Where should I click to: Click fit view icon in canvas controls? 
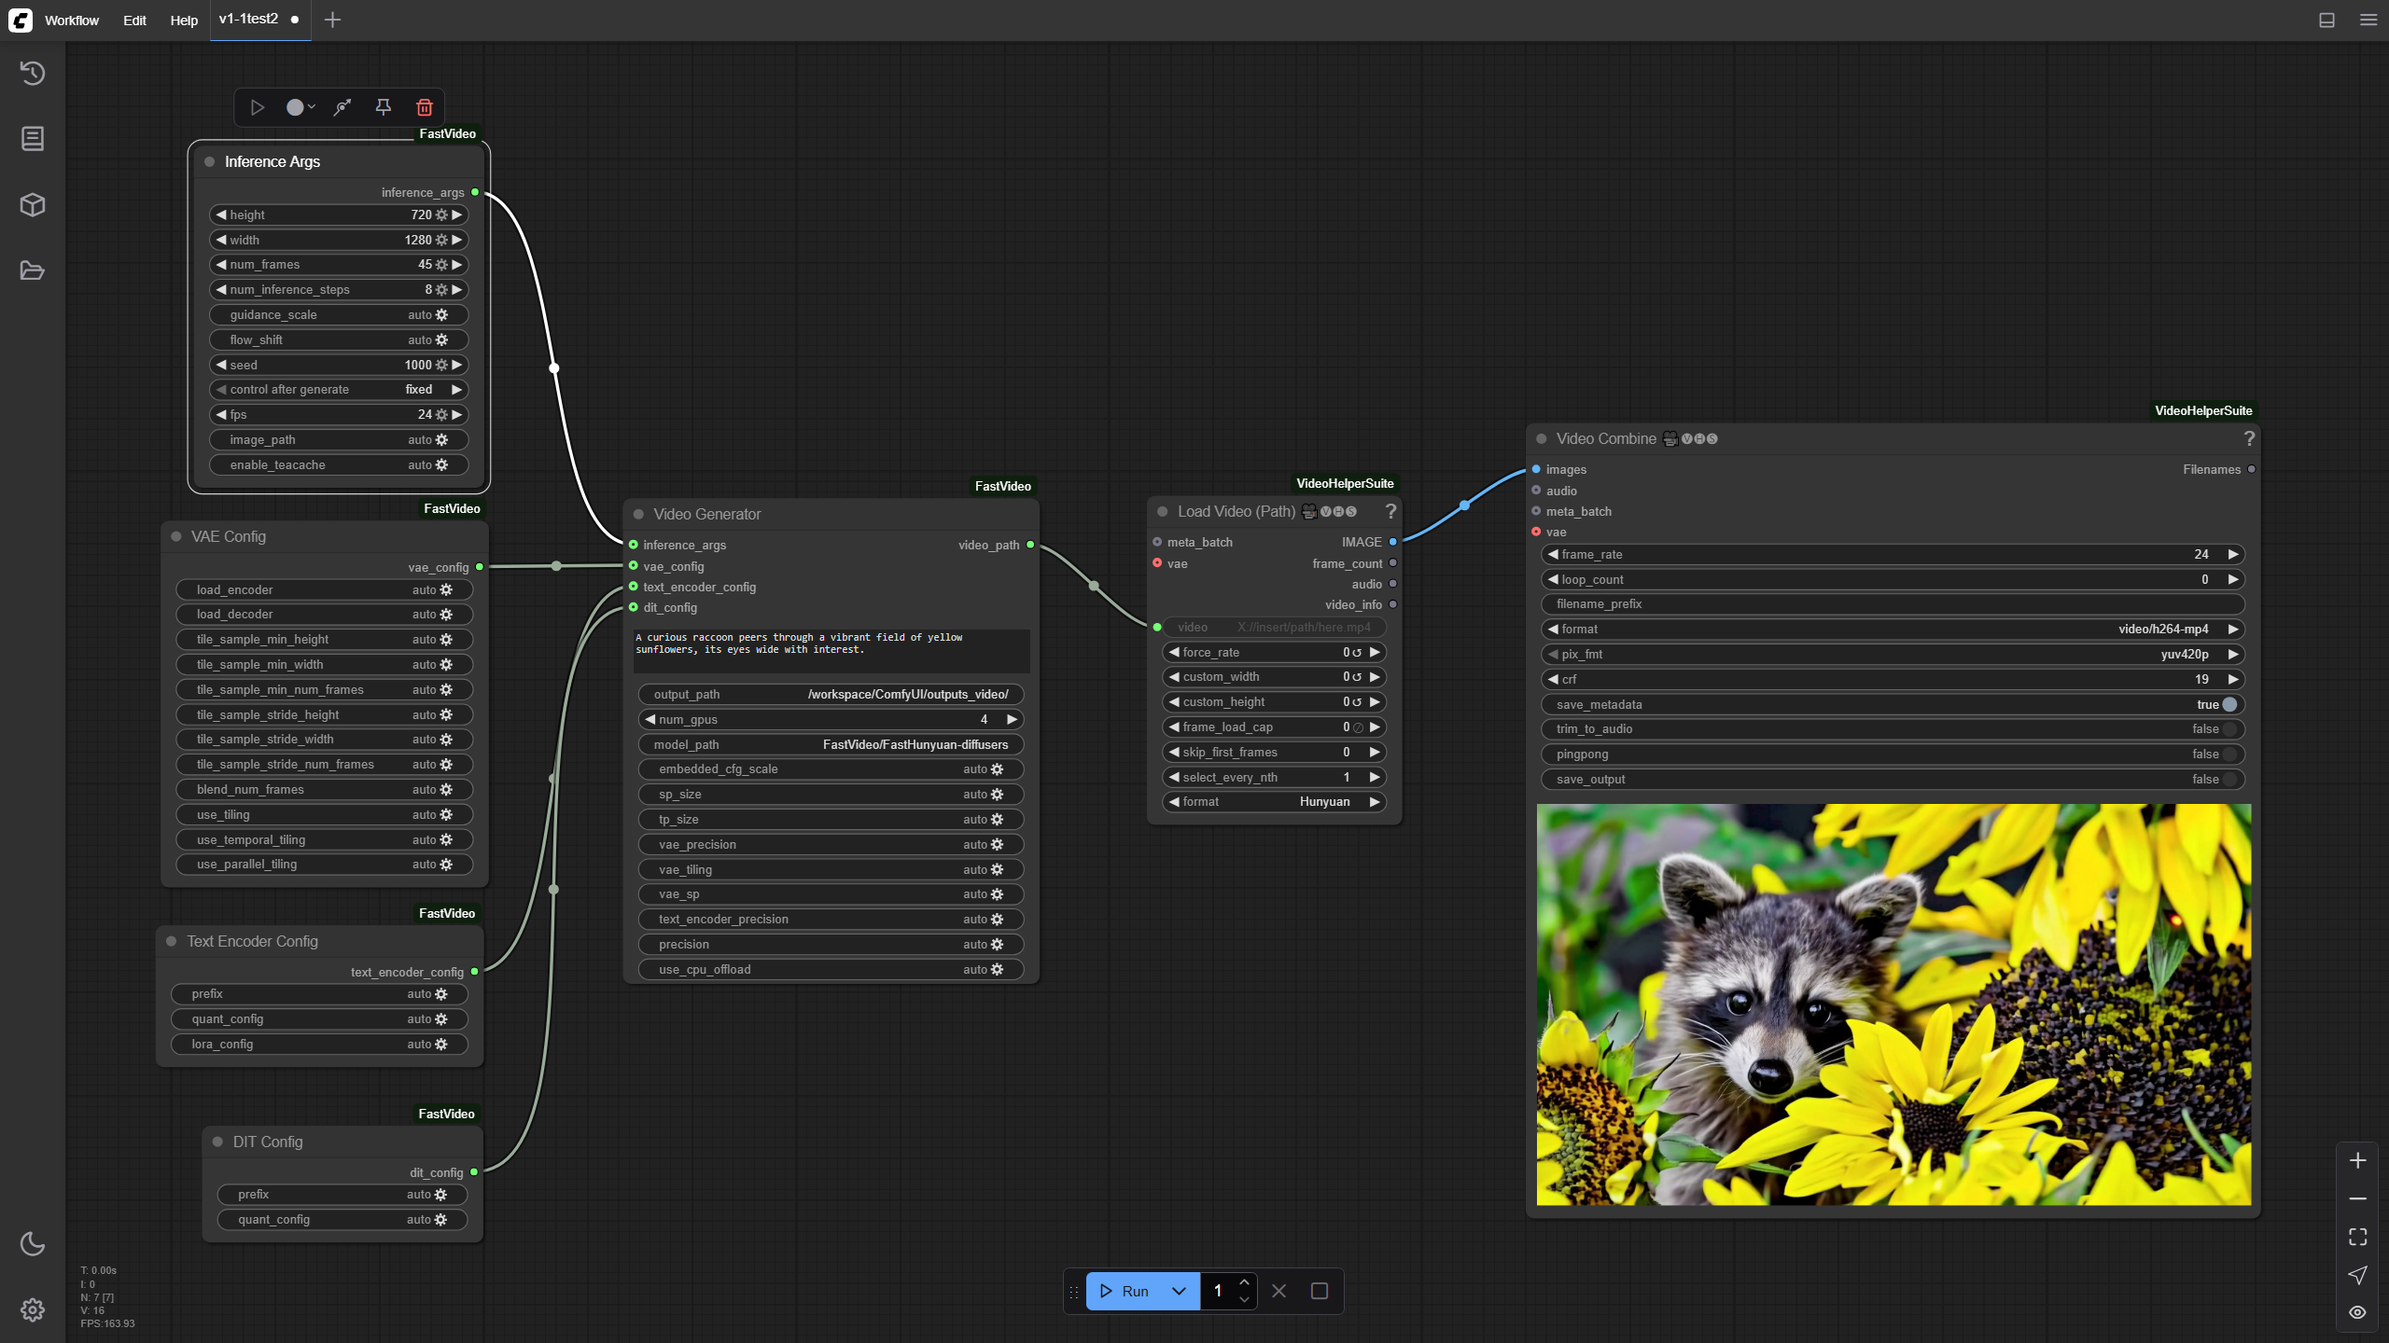point(2358,1237)
